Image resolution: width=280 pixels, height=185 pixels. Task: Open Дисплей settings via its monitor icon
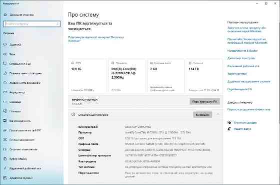tap(5, 45)
